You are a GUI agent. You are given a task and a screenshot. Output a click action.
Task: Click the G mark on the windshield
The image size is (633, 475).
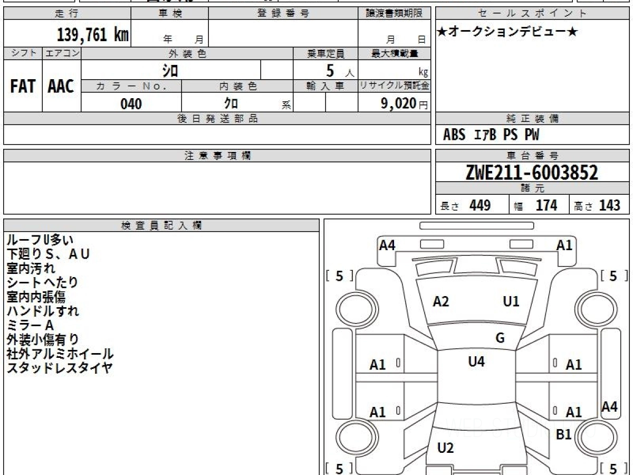point(500,338)
